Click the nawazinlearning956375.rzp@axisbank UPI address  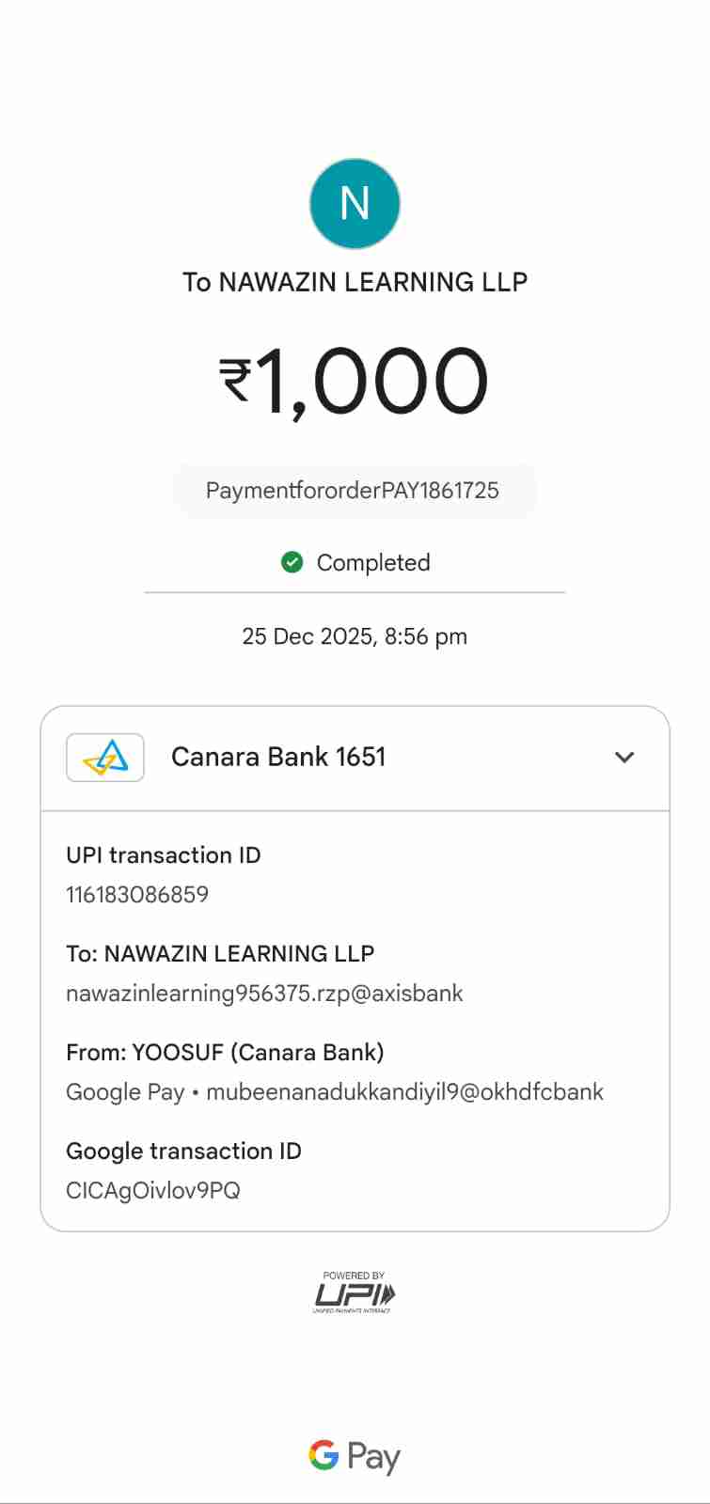pos(264,994)
